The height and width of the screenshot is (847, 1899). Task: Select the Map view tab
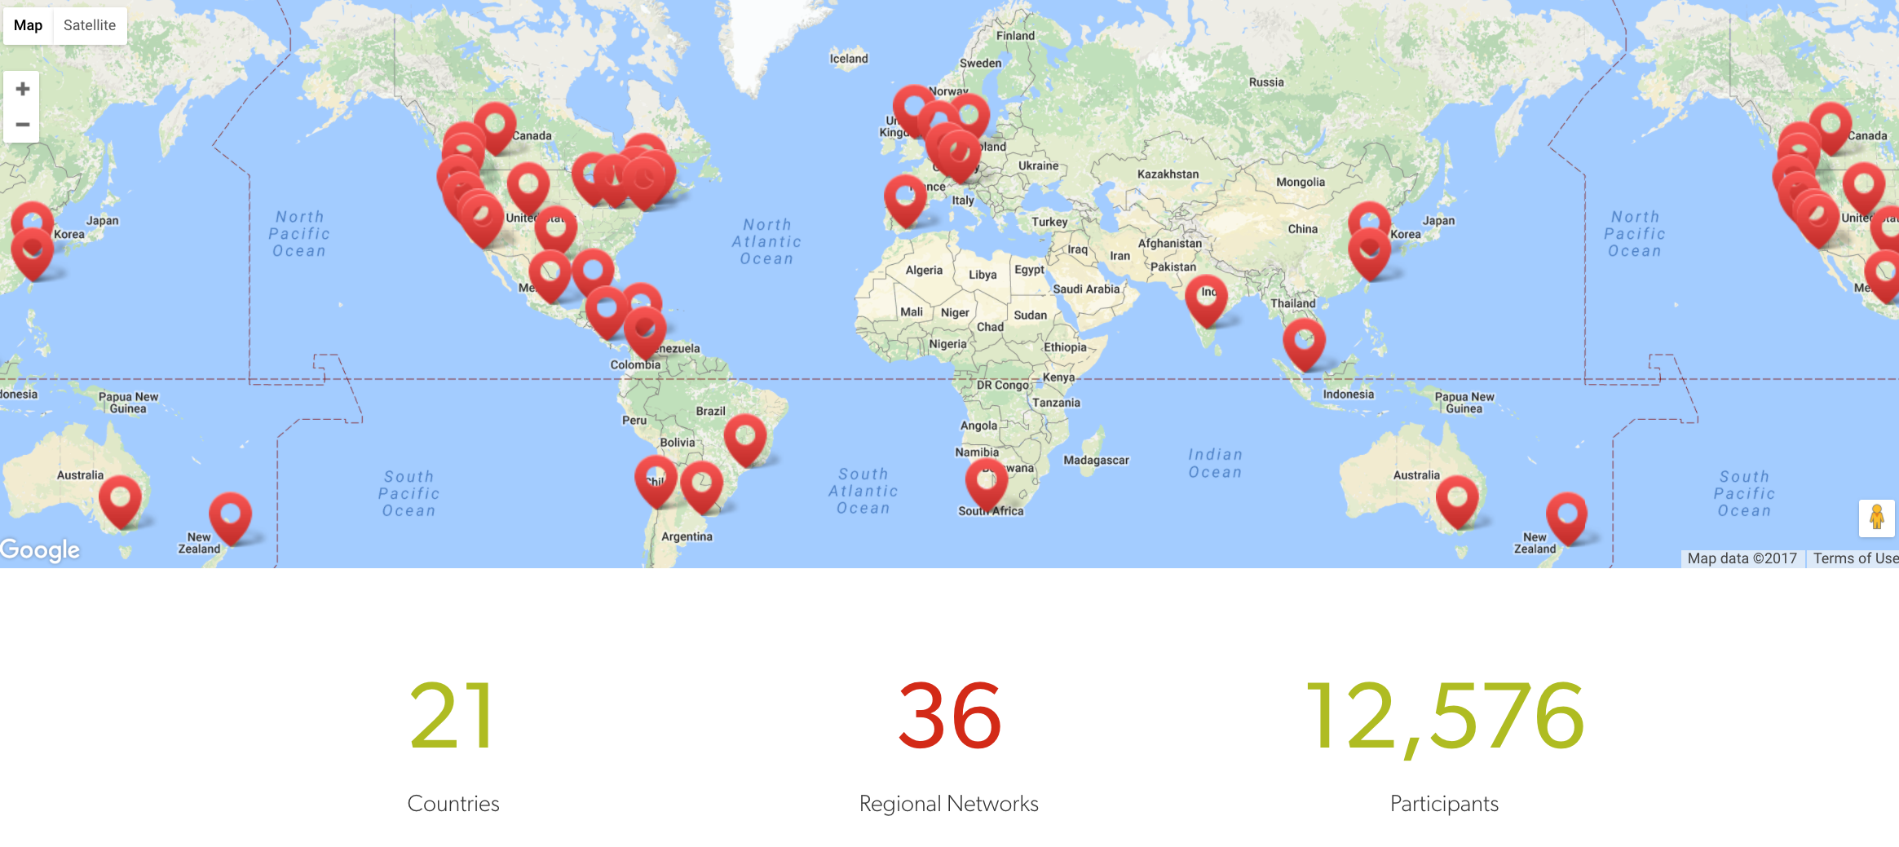(x=28, y=25)
